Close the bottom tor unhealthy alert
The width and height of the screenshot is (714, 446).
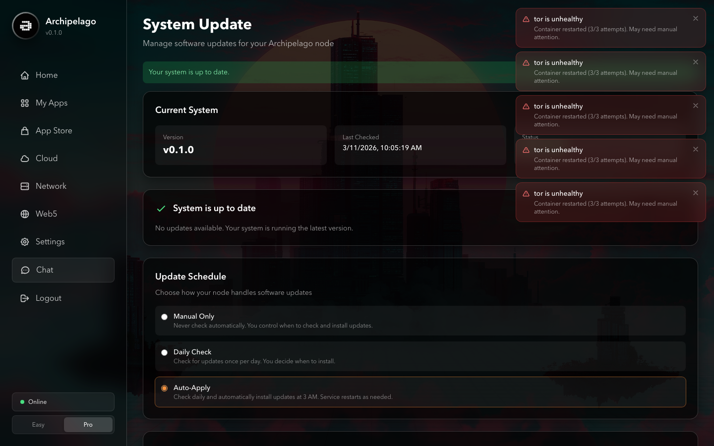(696, 193)
